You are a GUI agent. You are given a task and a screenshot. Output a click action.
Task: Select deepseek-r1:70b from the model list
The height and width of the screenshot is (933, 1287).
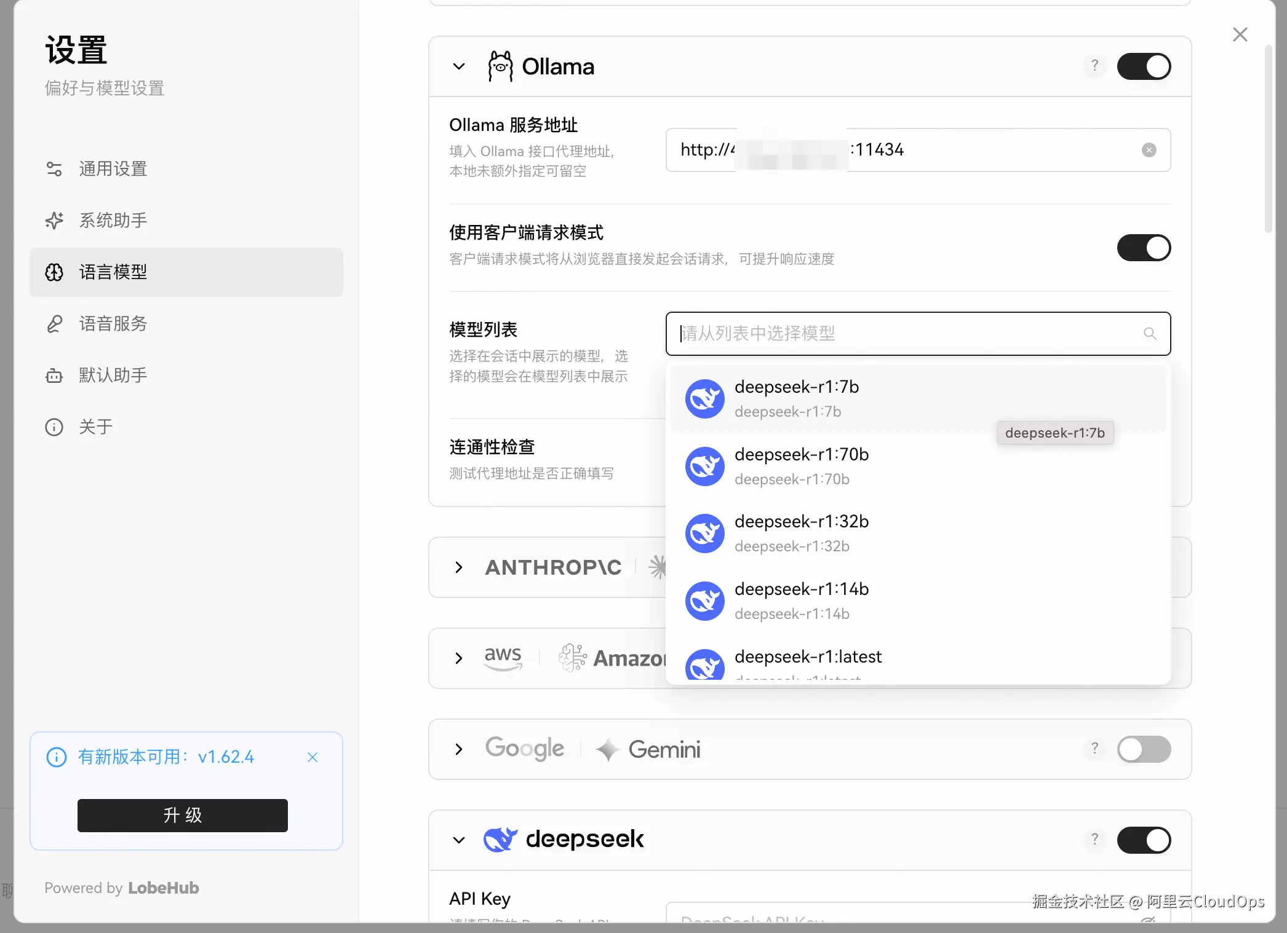(801, 466)
